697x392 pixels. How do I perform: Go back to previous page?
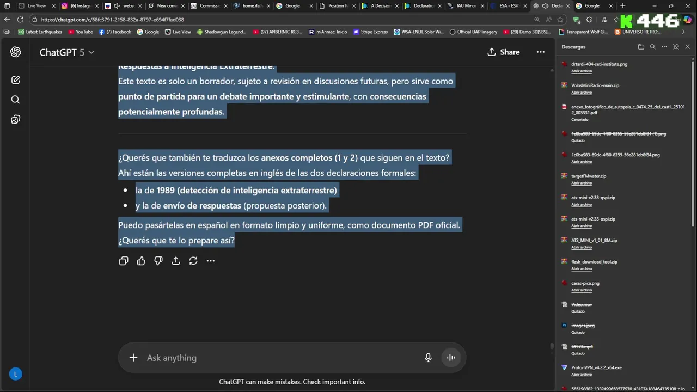[x=7, y=20]
